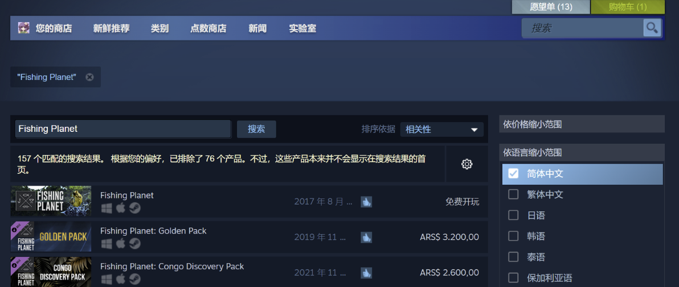Click the user avatar beside 您的商店
Viewport: 679px width, 287px height.
(x=23, y=28)
